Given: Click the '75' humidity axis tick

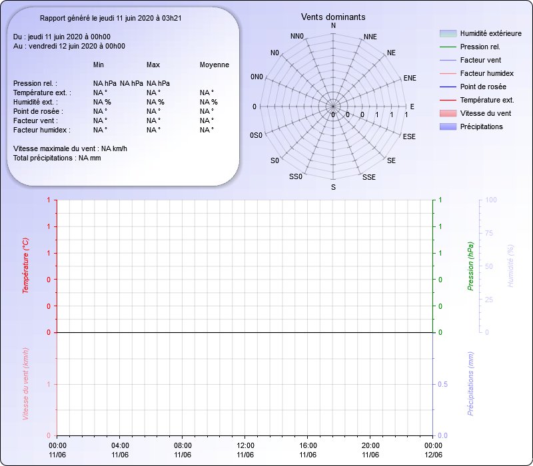Looking at the screenshot, I should tap(489, 234).
